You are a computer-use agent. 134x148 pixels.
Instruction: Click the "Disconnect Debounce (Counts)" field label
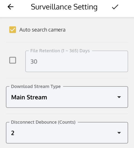(43, 122)
